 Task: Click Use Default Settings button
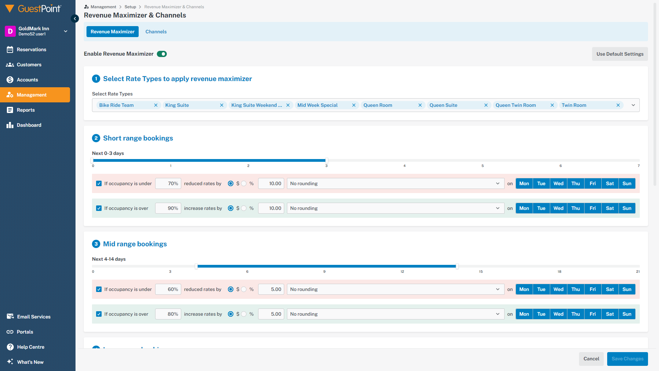point(620,54)
